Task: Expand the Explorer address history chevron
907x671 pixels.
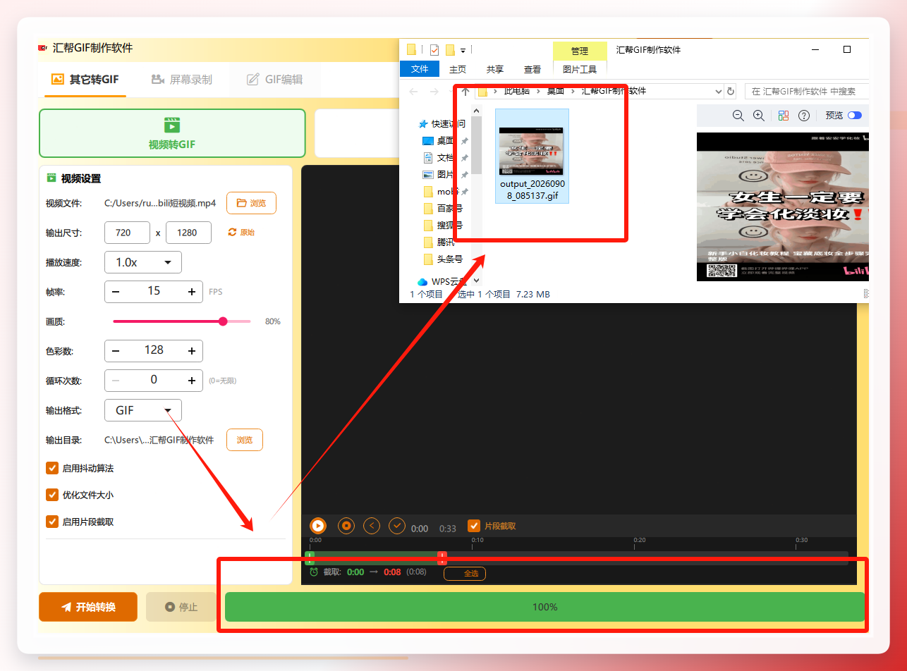Action: click(718, 91)
